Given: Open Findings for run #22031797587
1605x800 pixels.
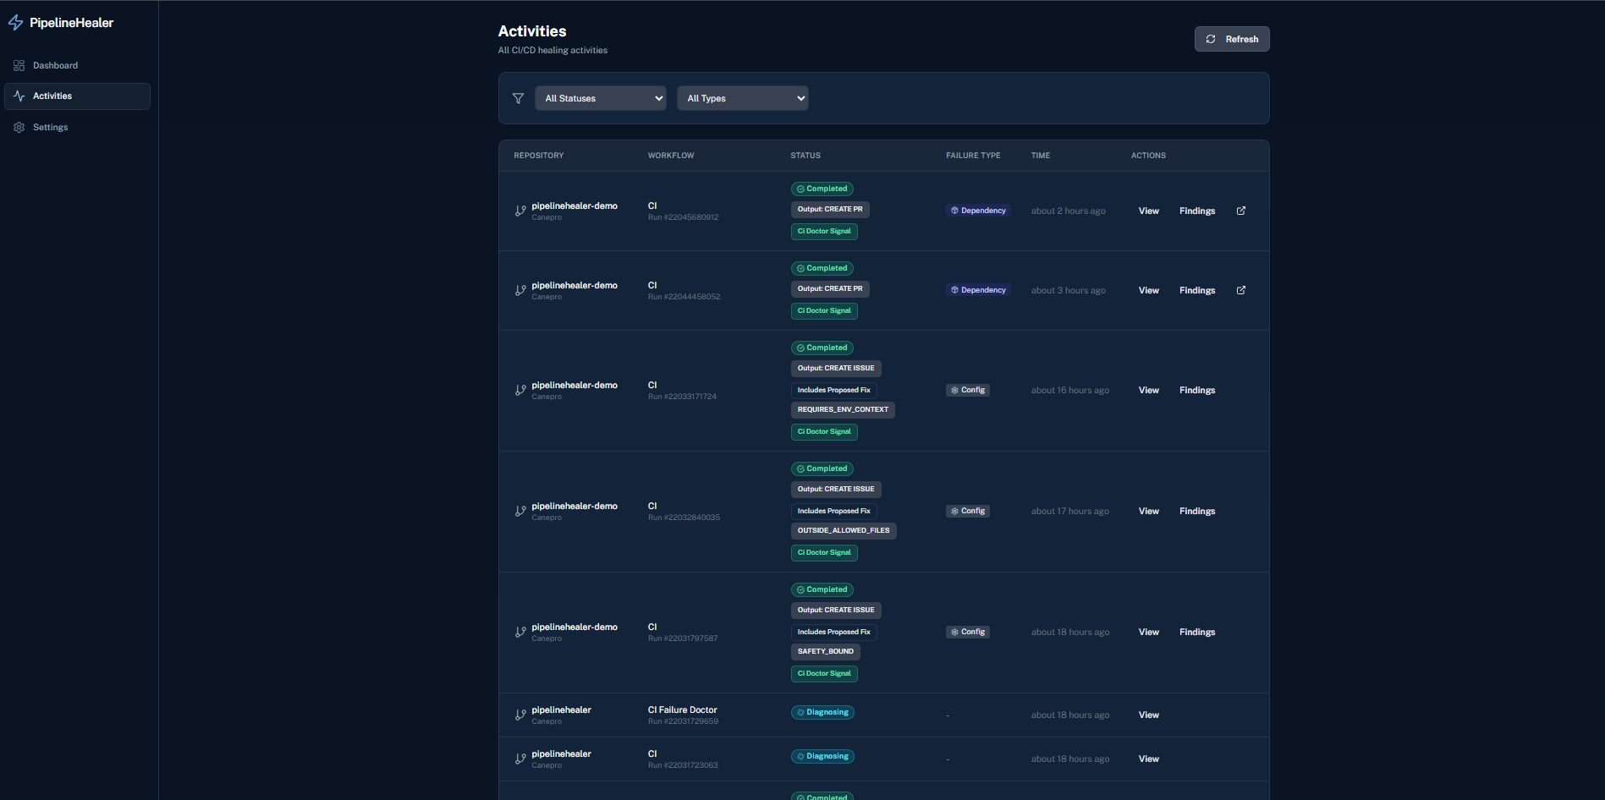Looking at the screenshot, I should click(1196, 632).
